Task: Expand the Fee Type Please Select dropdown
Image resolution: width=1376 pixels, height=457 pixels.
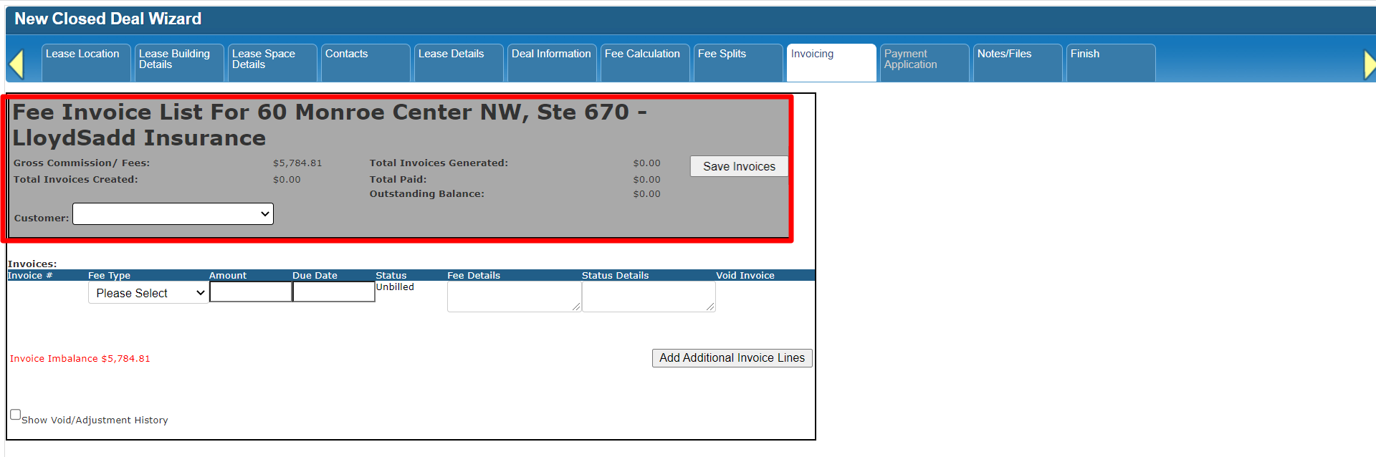Action: 148,293
